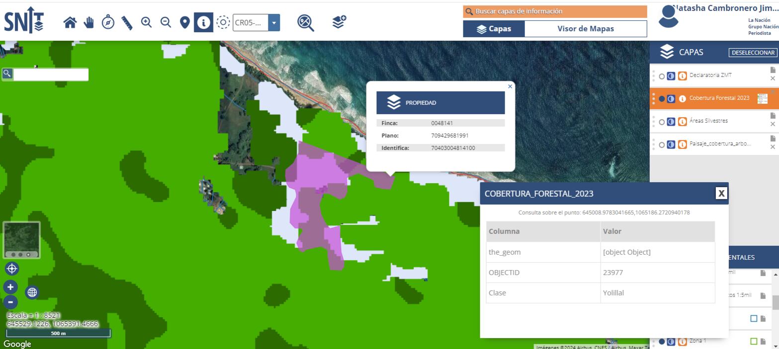Open the CR05 coordinate system dropdown
779x349 pixels.
tap(274, 22)
